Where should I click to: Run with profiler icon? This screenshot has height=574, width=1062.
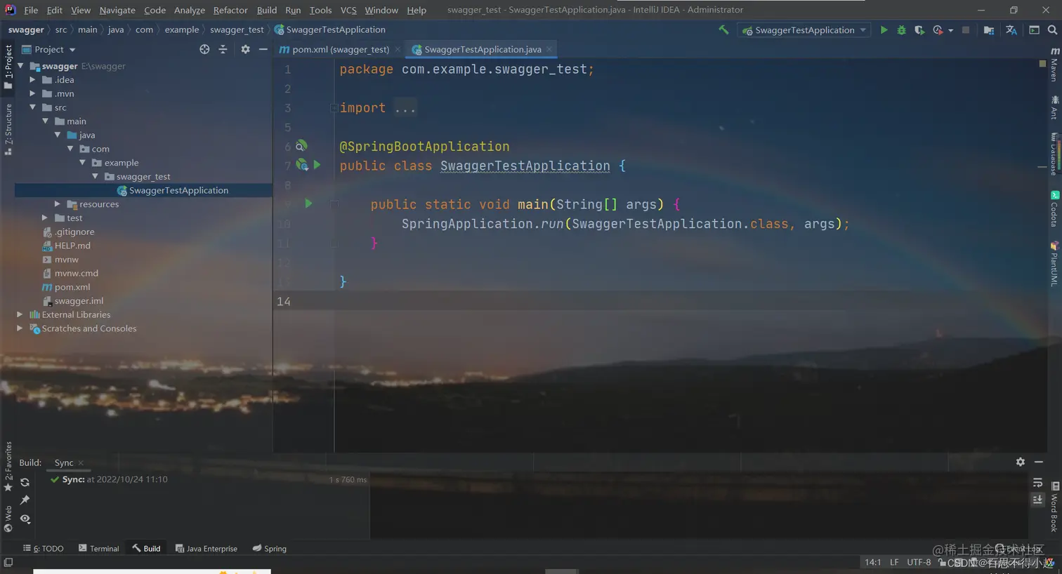pos(937,30)
